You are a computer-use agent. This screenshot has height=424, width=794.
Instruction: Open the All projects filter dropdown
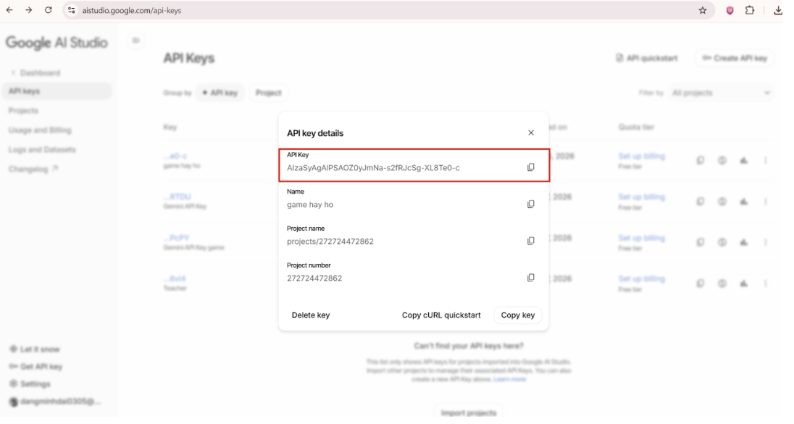tap(721, 93)
